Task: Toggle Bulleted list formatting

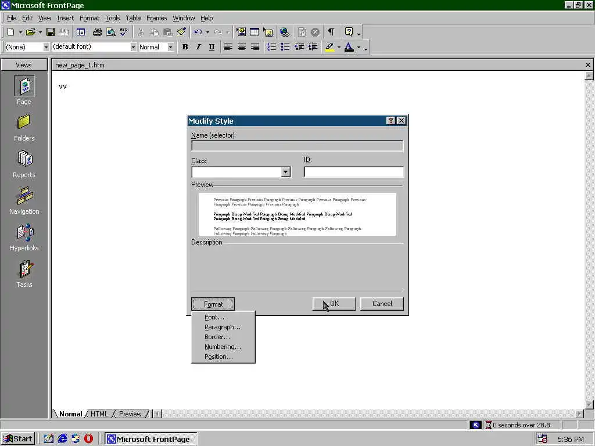Action: click(285, 47)
